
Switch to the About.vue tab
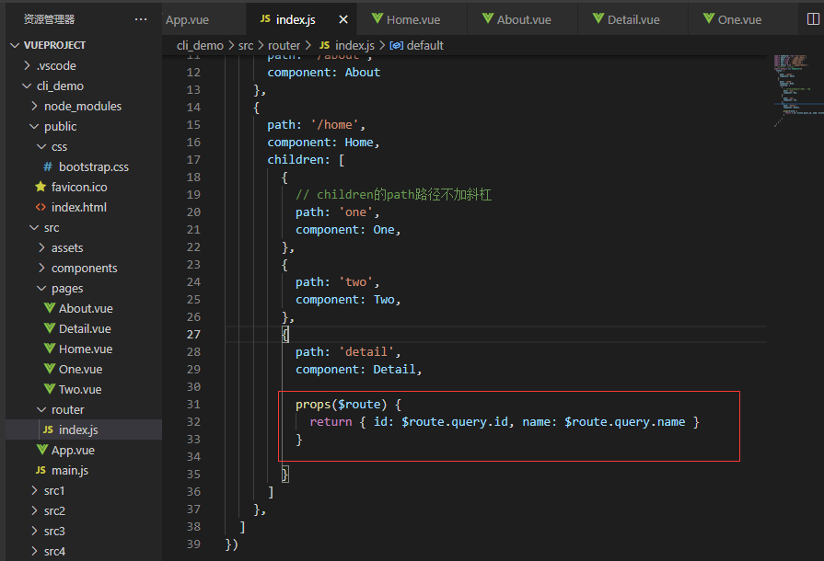[x=522, y=19]
